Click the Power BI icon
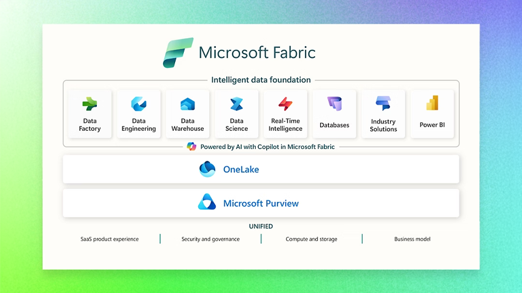This screenshot has width=522, height=293. pyautogui.click(x=432, y=103)
